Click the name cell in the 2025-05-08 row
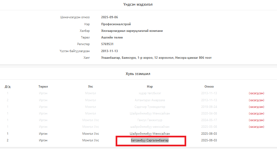Screen dimensions: 277x149 tap(150, 127)
